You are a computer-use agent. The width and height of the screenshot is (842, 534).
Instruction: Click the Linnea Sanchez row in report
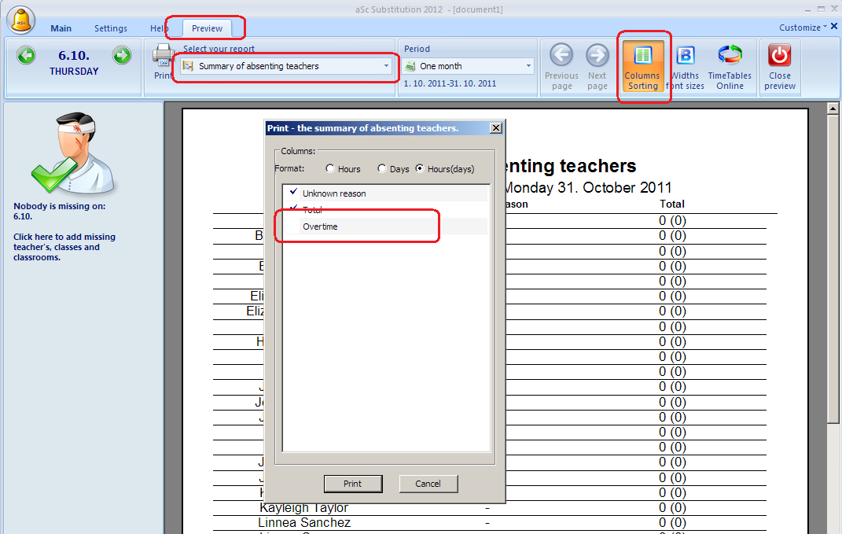489,522
